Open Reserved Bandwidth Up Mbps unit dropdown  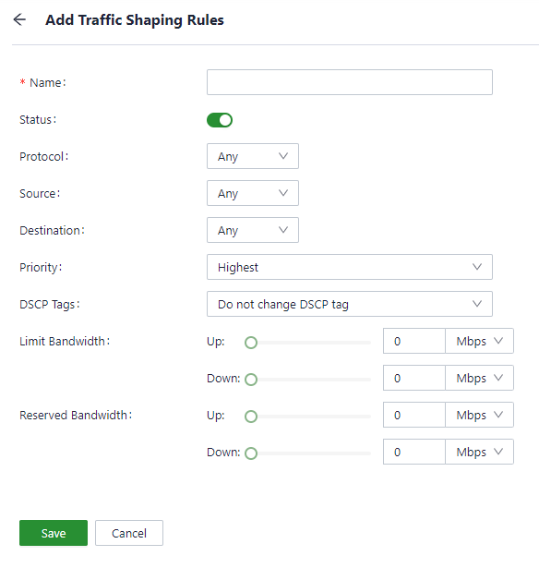click(479, 415)
